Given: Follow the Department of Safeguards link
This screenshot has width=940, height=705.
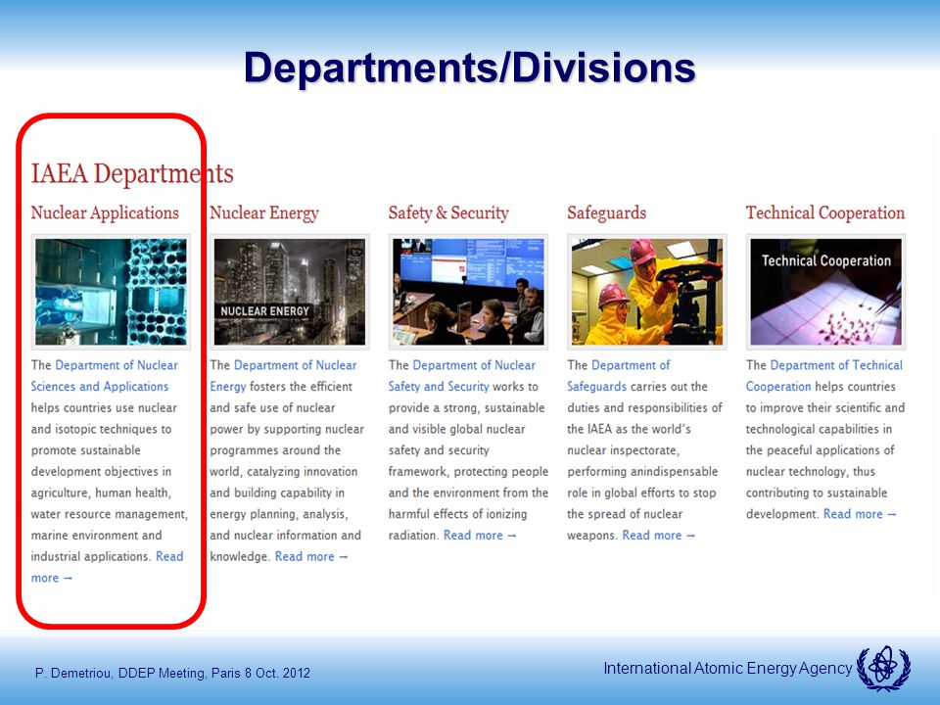Looking at the screenshot, I should pyautogui.click(x=619, y=376).
